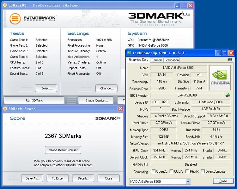Click the NVIDIA SLI Disabled field
The image size is (237, 189).
[191, 164]
